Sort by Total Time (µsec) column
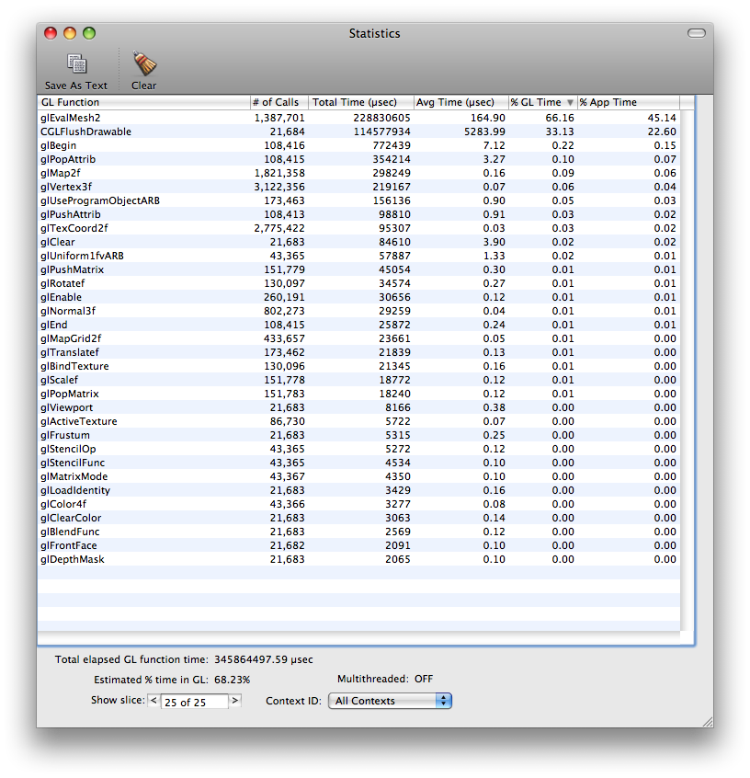Screen dimensions: 750x778 click(x=361, y=102)
